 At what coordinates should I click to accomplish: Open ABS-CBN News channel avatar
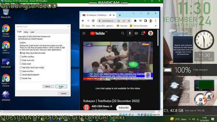pyautogui.click(x=86, y=107)
